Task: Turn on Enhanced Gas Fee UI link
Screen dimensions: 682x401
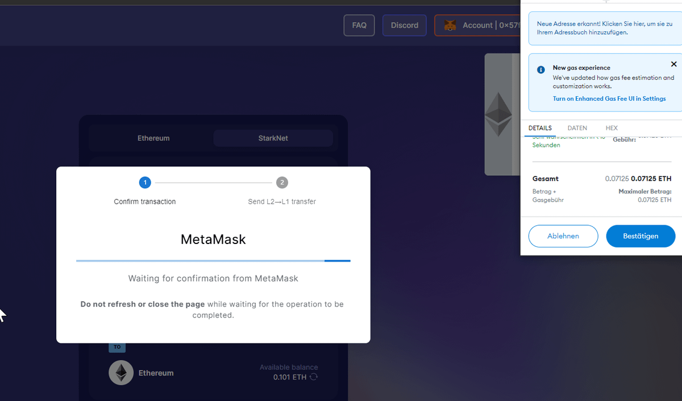Action: pos(609,98)
